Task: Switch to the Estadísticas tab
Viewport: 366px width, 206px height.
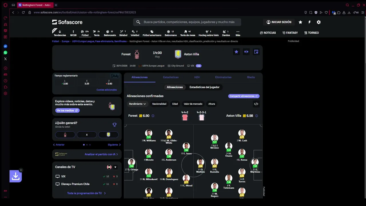Action: coord(171,77)
